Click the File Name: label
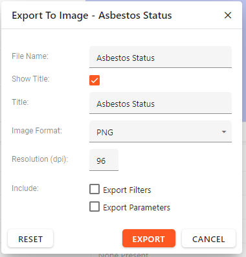Image resolution: width=246 pixels, height=257 pixels. pos(30,56)
